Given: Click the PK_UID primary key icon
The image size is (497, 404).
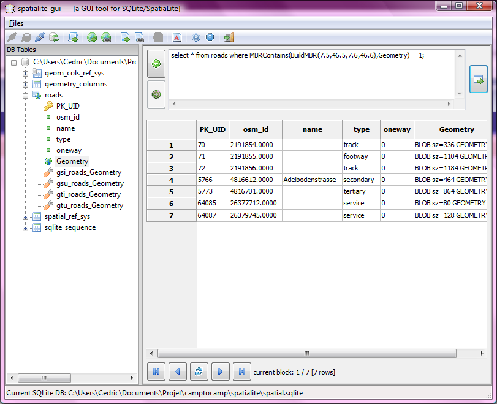Looking at the screenshot, I should click(48, 106).
